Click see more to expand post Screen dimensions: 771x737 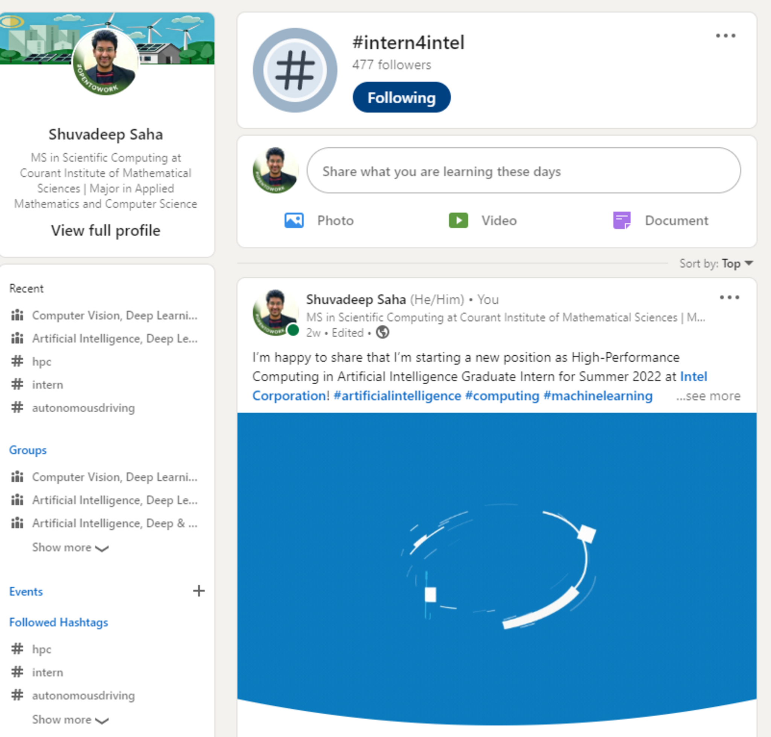coord(708,396)
